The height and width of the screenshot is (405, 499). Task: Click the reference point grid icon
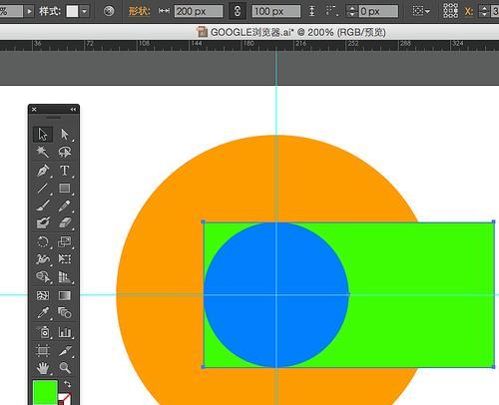[450, 11]
